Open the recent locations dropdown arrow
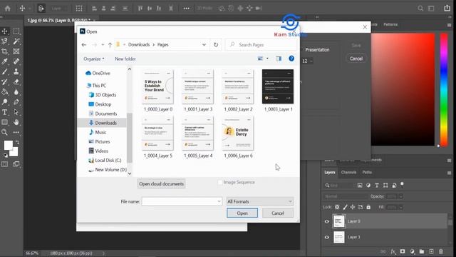Viewport: 456px width, 257px height. point(103,44)
